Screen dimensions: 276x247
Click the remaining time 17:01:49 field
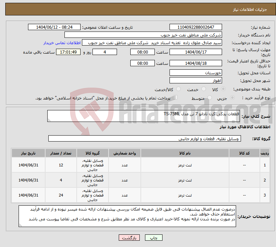68,52
